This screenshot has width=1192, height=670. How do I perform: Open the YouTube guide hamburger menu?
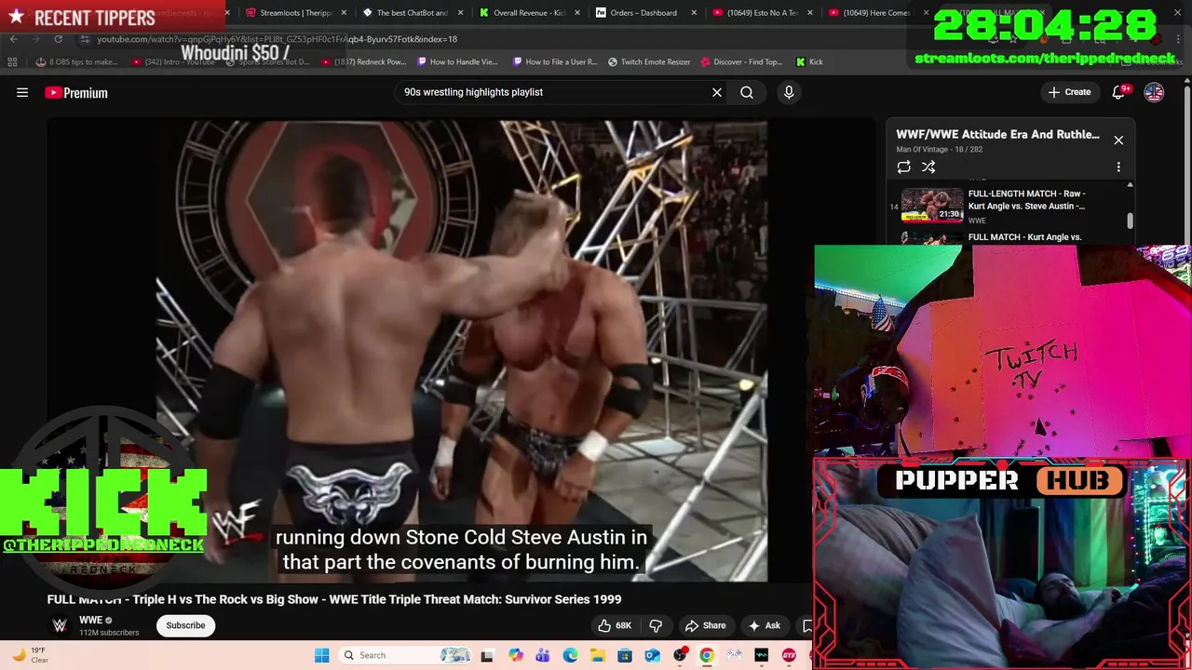coord(22,92)
